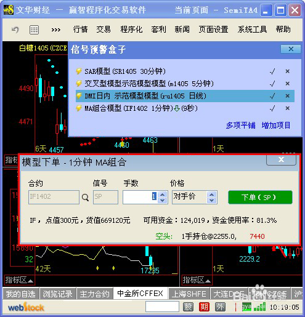Open the 新闻 menu
The height and width of the screenshot is (317, 305).
[x=182, y=30]
